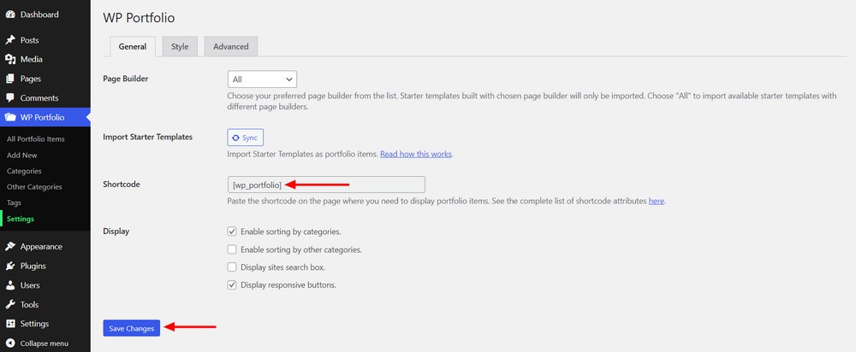This screenshot has width=856, height=352.
Task: Click the Posts pushpin icon
Action: (9, 40)
